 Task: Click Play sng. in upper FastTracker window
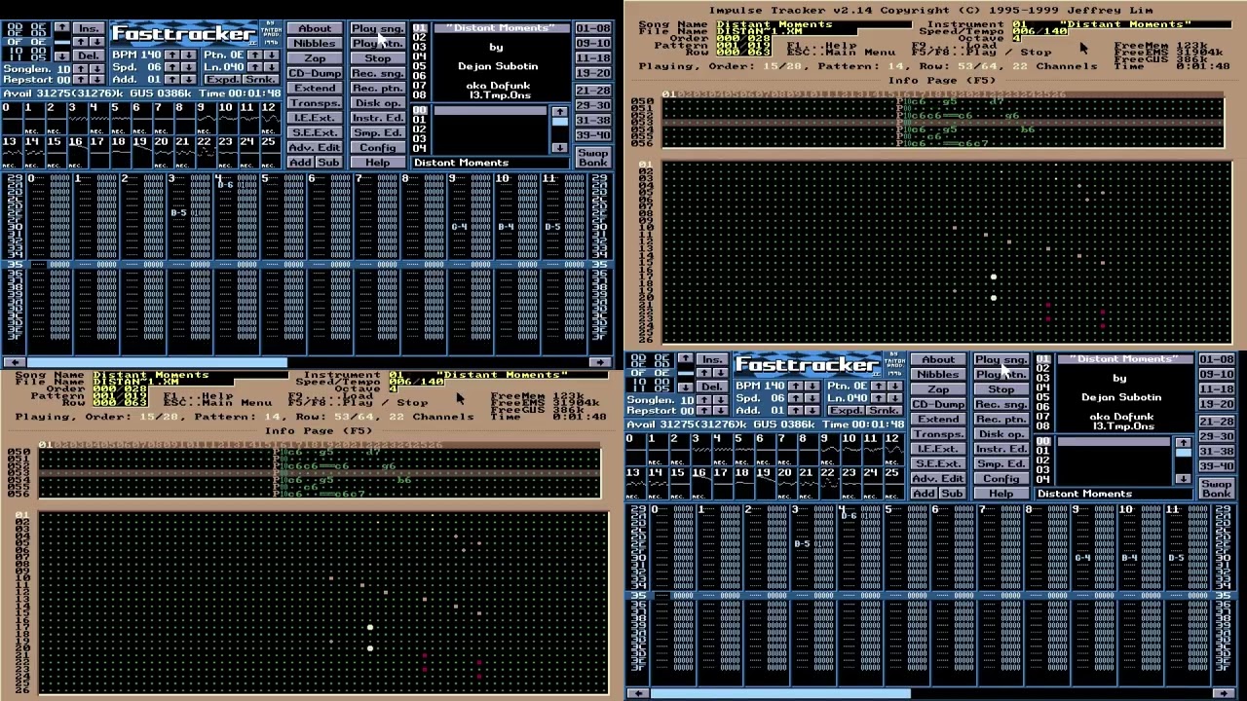[x=378, y=28]
